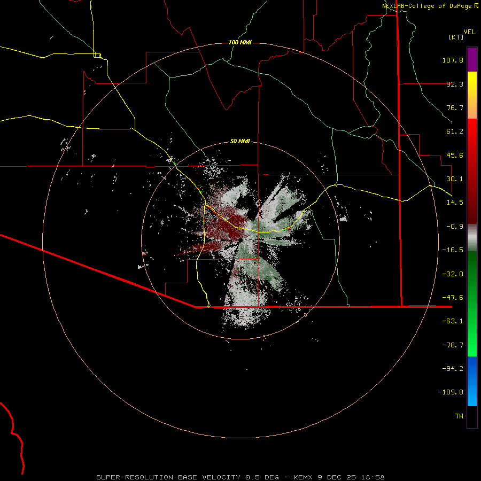481x481 pixels.
Task: Click the -0.9 legend value
Action: click(455, 227)
